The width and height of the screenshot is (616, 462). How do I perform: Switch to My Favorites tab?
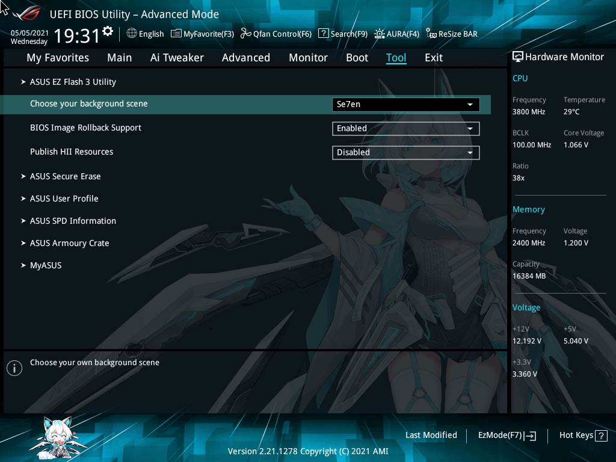[x=58, y=58]
